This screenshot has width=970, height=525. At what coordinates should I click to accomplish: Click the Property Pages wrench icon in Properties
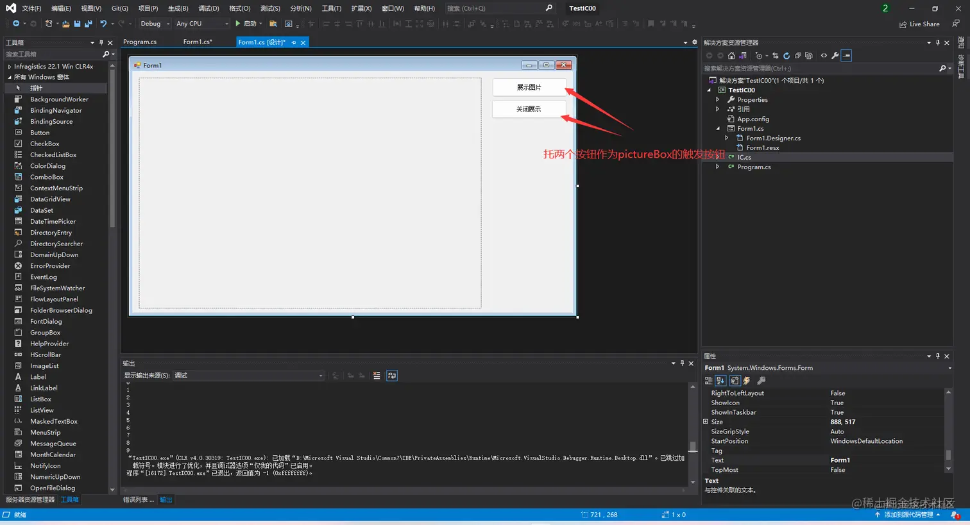pos(762,380)
